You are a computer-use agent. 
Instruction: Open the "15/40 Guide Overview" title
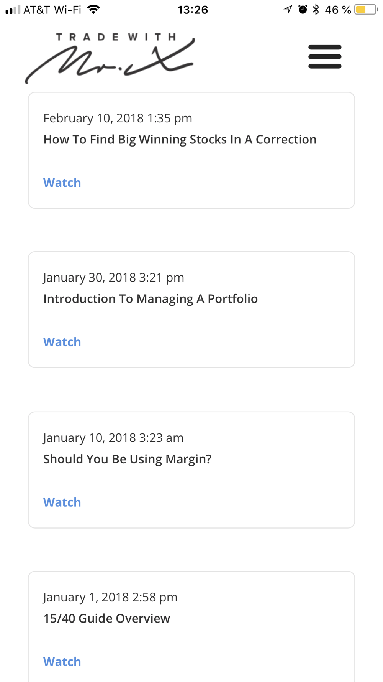(106, 618)
